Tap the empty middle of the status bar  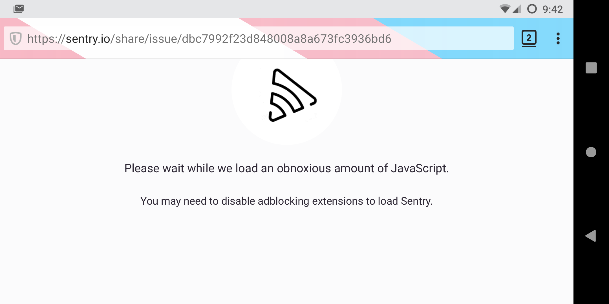(254, 9)
